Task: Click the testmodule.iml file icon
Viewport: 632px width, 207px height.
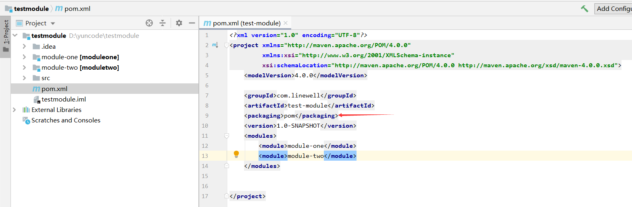Action: coord(36,99)
